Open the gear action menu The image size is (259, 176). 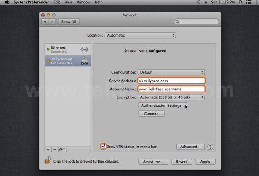(x=62, y=149)
